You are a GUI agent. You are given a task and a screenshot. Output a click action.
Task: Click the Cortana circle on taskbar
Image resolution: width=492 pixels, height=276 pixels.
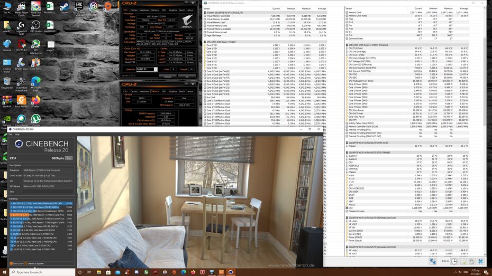[80, 272]
